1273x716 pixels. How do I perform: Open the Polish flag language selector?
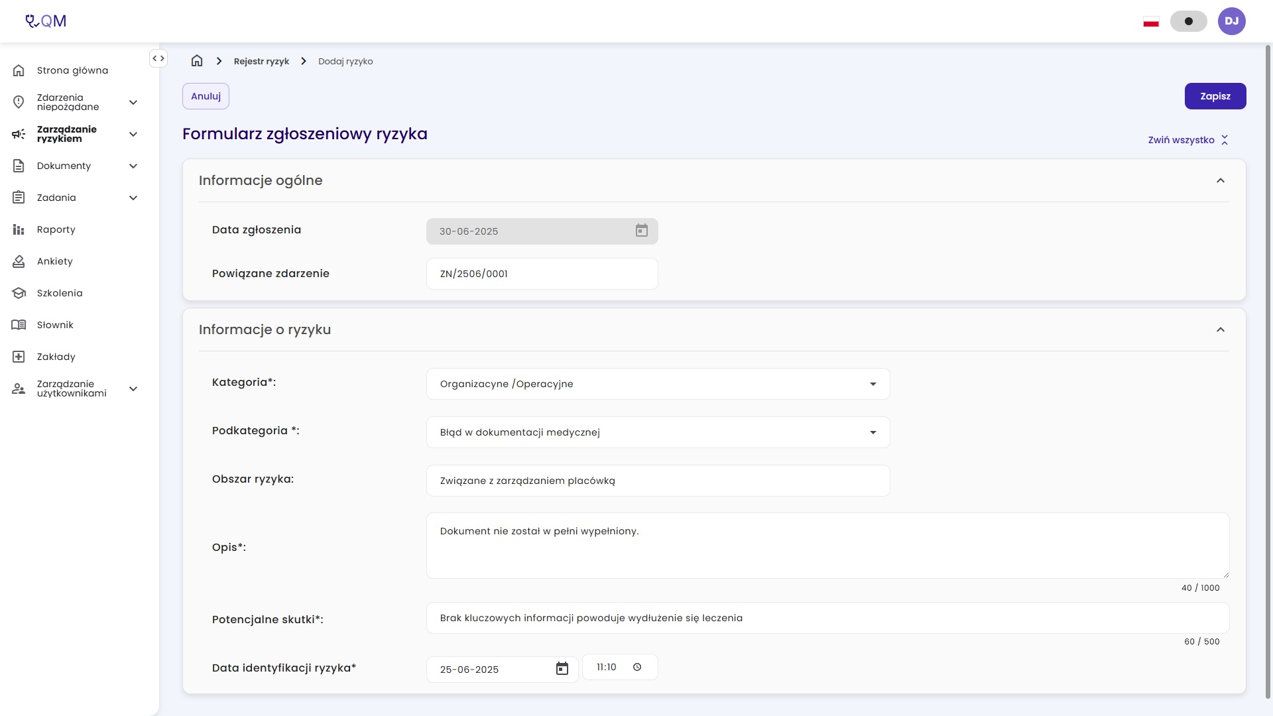click(x=1151, y=22)
